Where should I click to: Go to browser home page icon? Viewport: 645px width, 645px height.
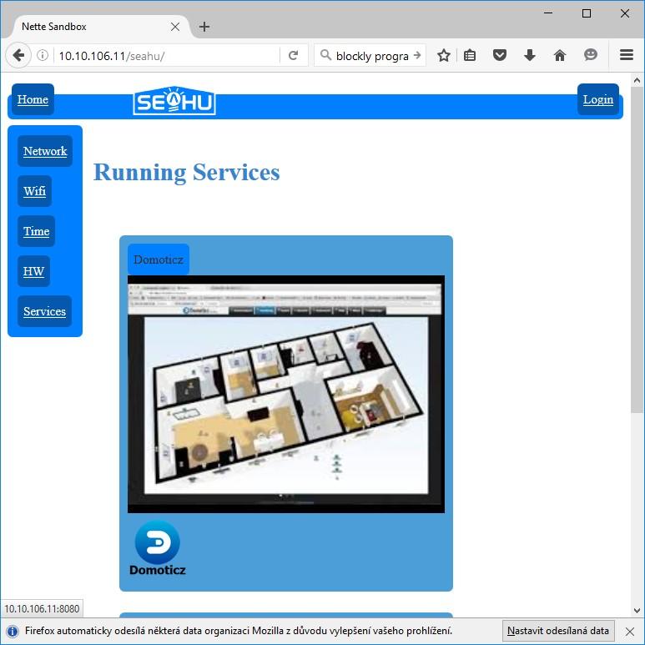click(x=560, y=55)
